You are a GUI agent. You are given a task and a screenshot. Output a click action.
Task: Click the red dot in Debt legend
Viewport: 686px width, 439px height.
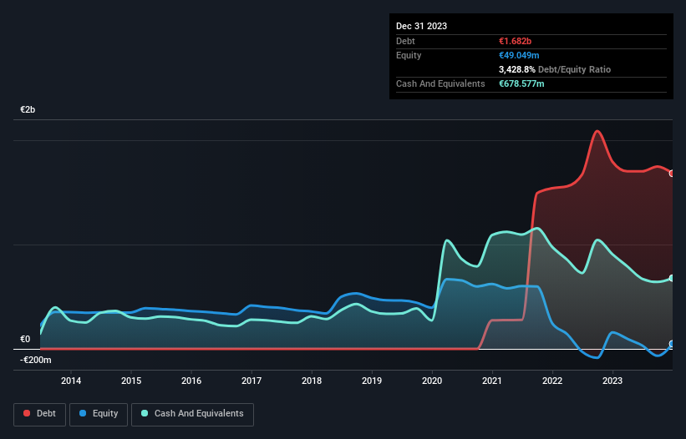27,413
